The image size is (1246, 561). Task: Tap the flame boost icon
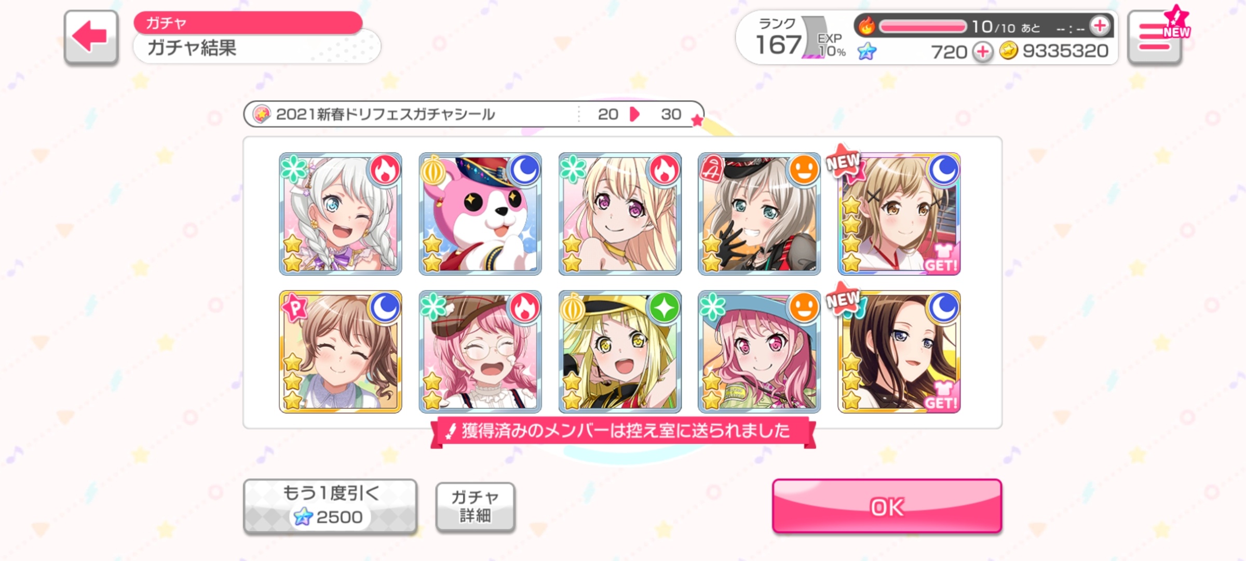(x=866, y=25)
